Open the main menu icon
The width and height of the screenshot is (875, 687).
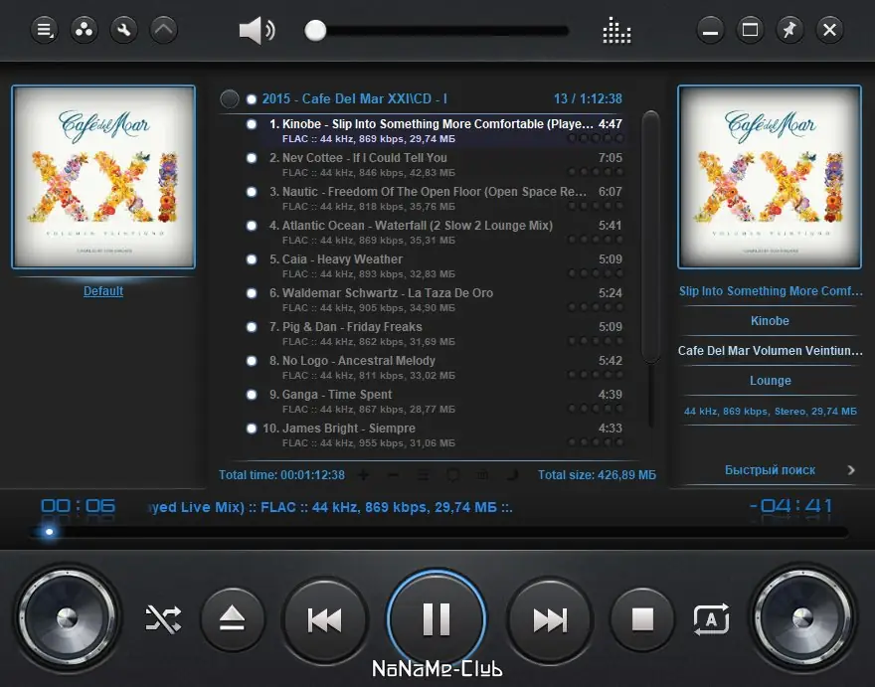click(44, 30)
